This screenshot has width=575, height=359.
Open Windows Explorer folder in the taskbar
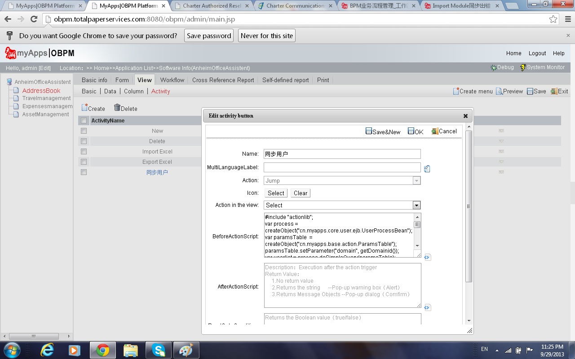coord(131,350)
